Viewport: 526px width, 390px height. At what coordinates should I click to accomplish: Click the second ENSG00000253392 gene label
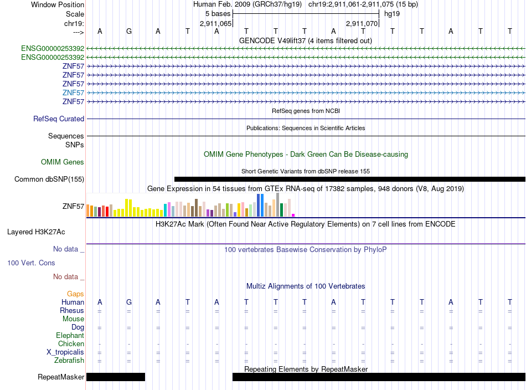53,58
